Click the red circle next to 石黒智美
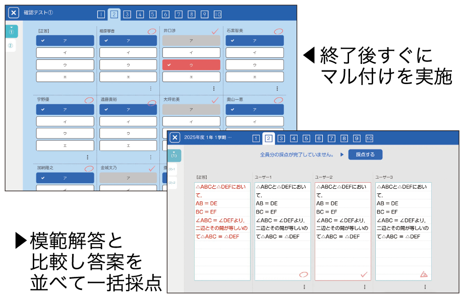This screenshot has height=298, width=464. click(278, 31)
